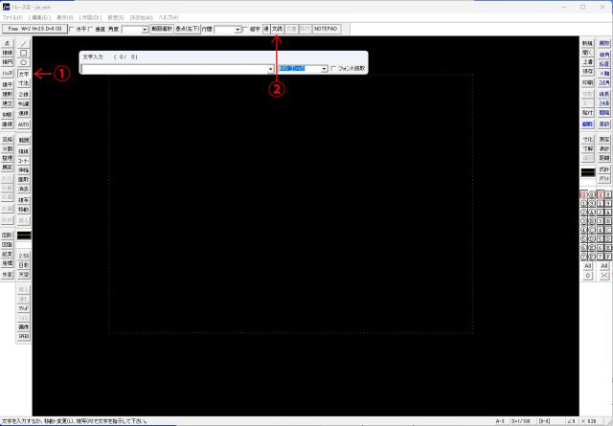Screen dimensions: 613x426
Task: Open the 角度 (angle) dropdown
Action: (145, 30)
